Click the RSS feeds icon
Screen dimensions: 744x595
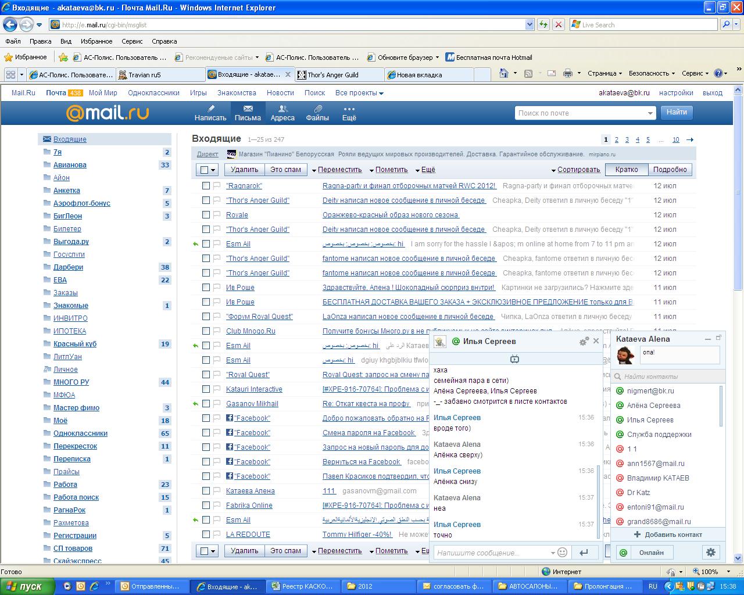[x=528, y=73]
